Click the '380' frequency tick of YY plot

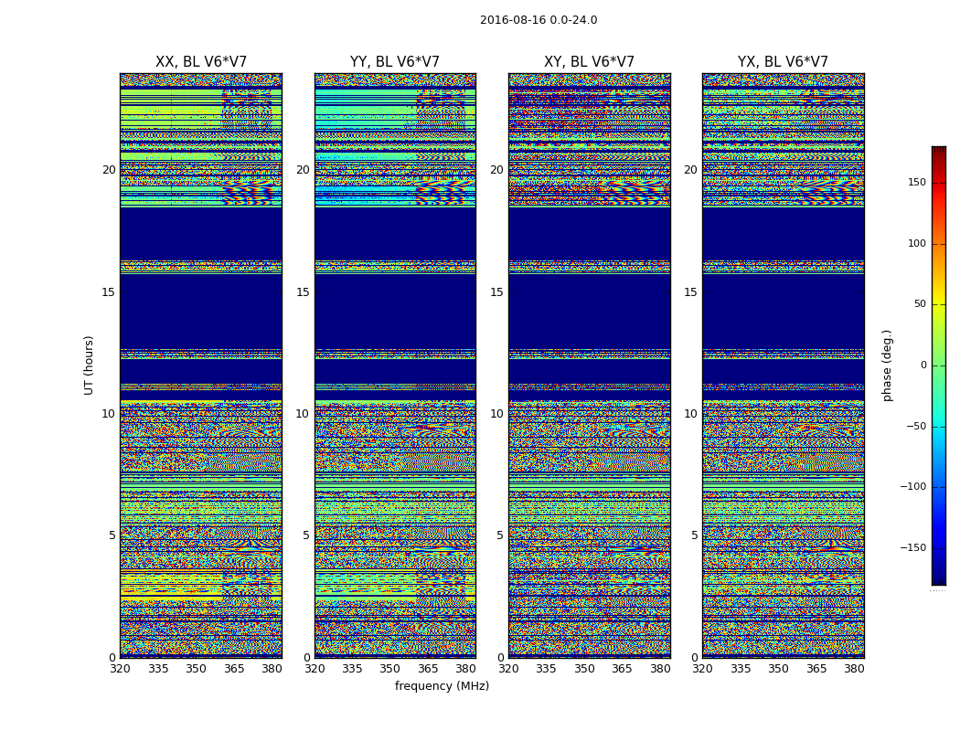click(466, 669)
